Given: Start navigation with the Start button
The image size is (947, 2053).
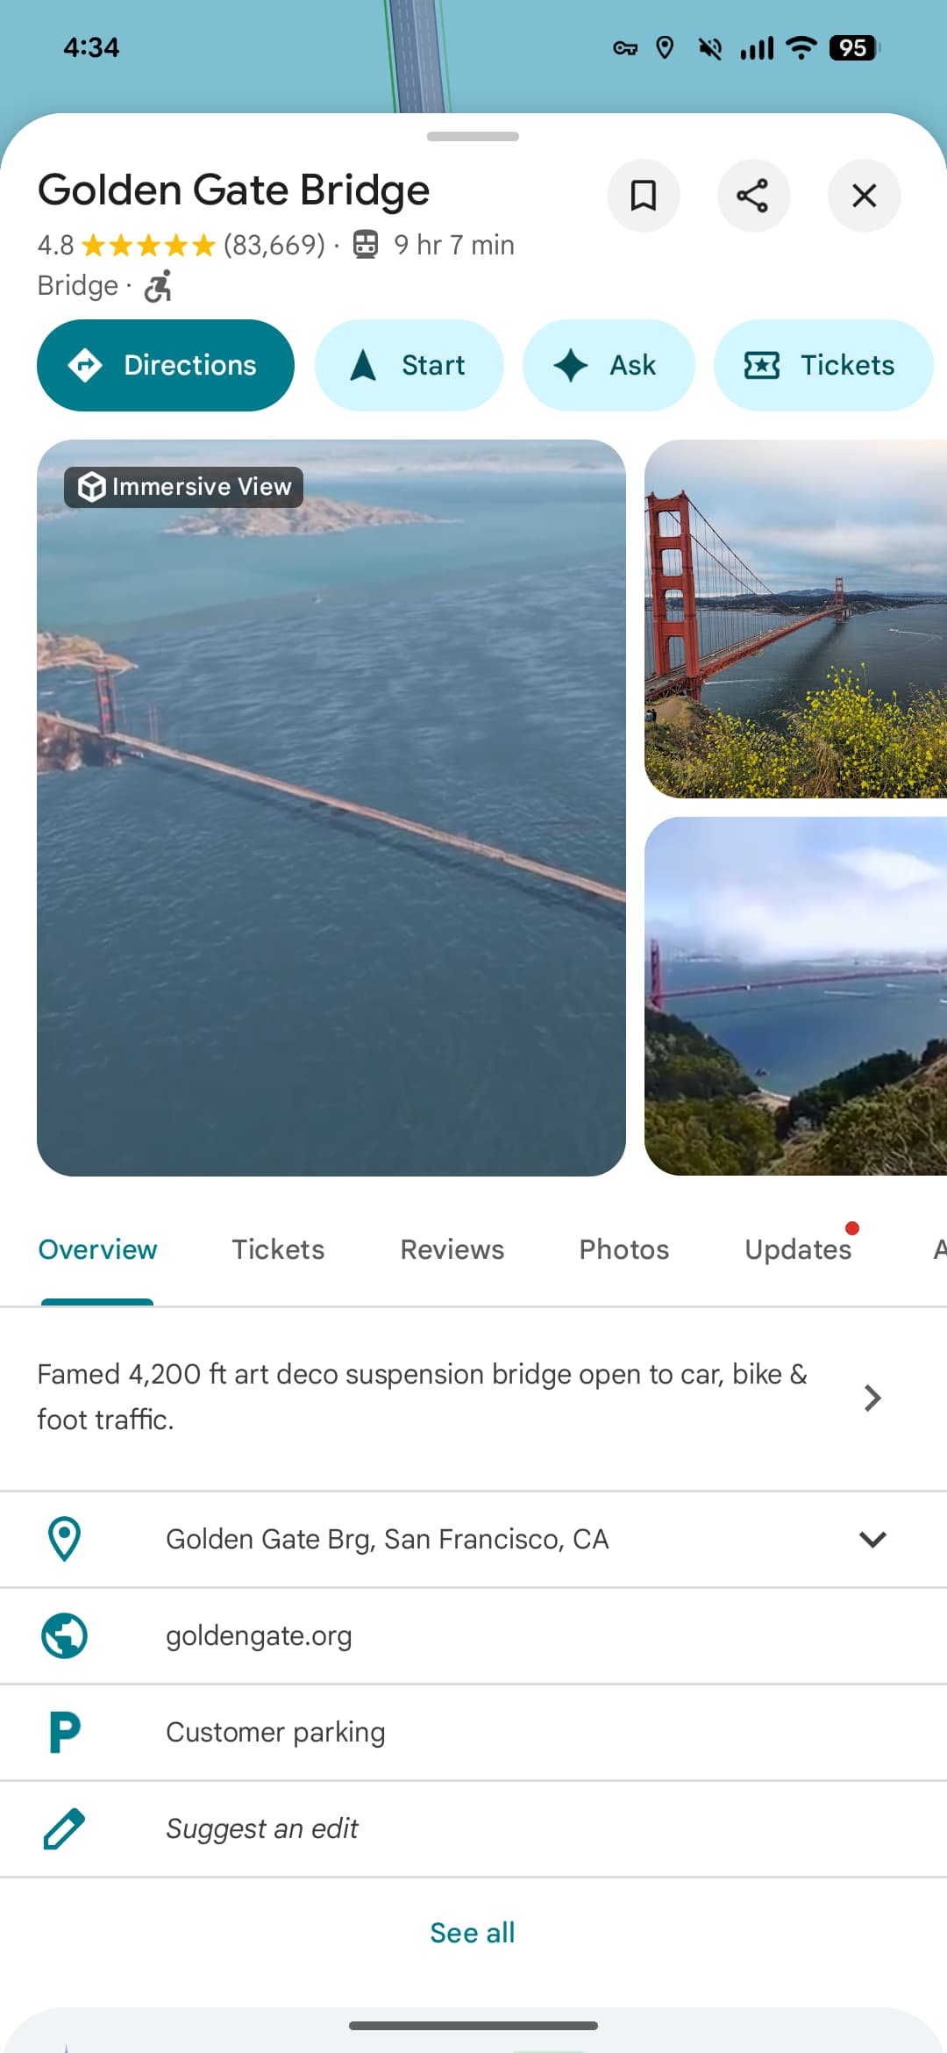Looking at the screenshot, I should 409,365.
